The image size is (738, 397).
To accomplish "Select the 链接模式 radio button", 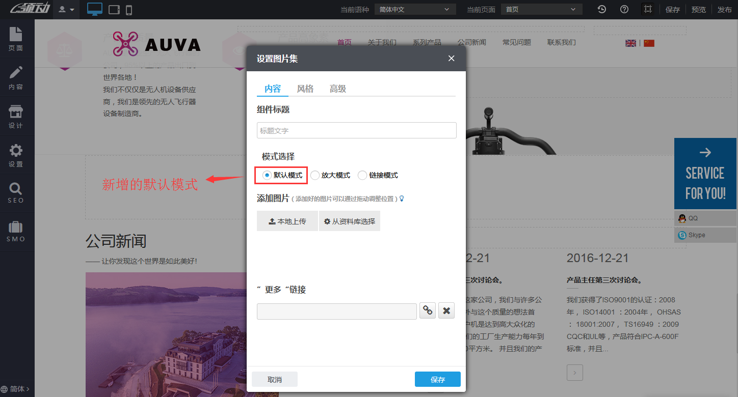I will click(362, 175).
